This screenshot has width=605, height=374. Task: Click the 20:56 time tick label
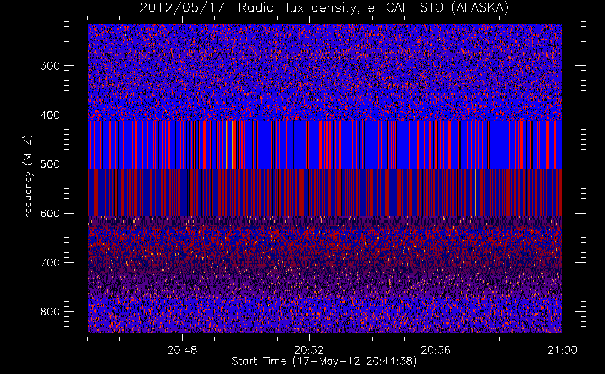tap(436, 350)
